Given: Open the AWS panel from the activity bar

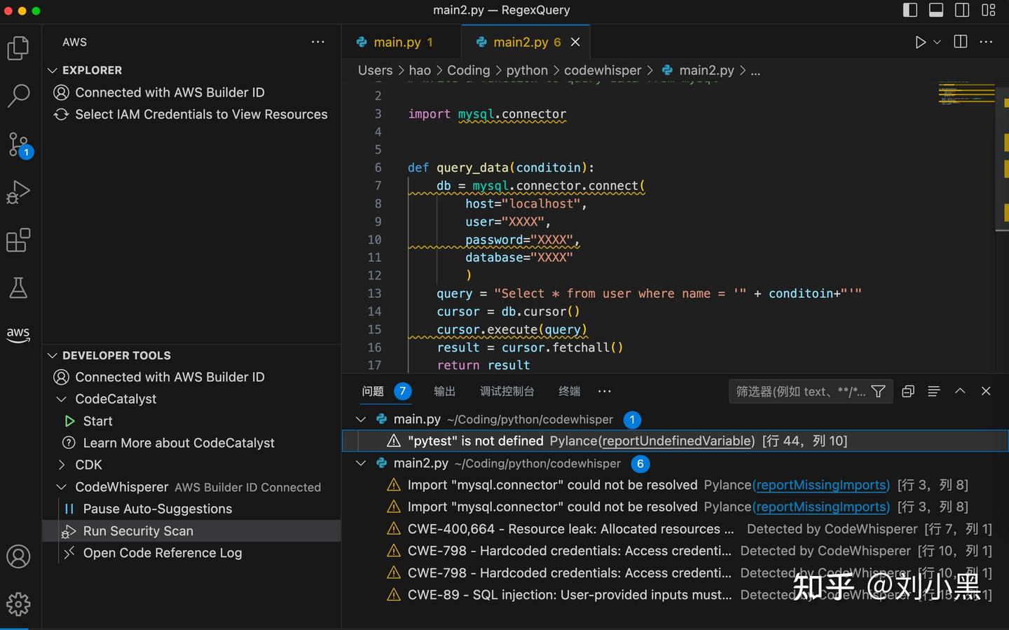Looking at the screenshot, I should [18, 335].
